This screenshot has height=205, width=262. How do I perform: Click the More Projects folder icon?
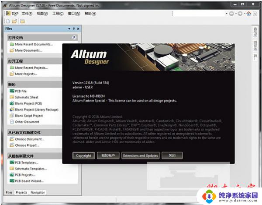tap(12, 74)
